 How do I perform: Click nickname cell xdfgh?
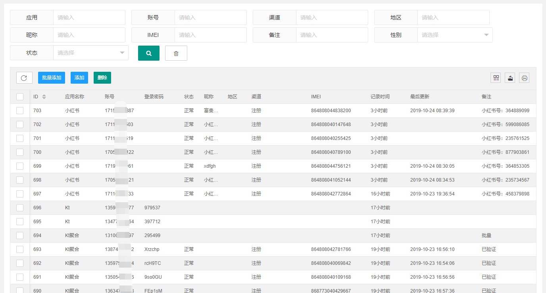pos(210,166)
